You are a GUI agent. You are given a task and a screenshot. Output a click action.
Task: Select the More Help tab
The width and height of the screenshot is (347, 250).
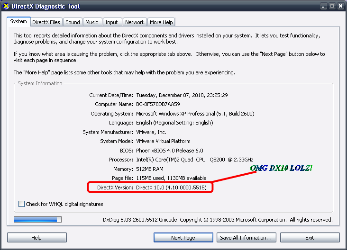[161, 22]
